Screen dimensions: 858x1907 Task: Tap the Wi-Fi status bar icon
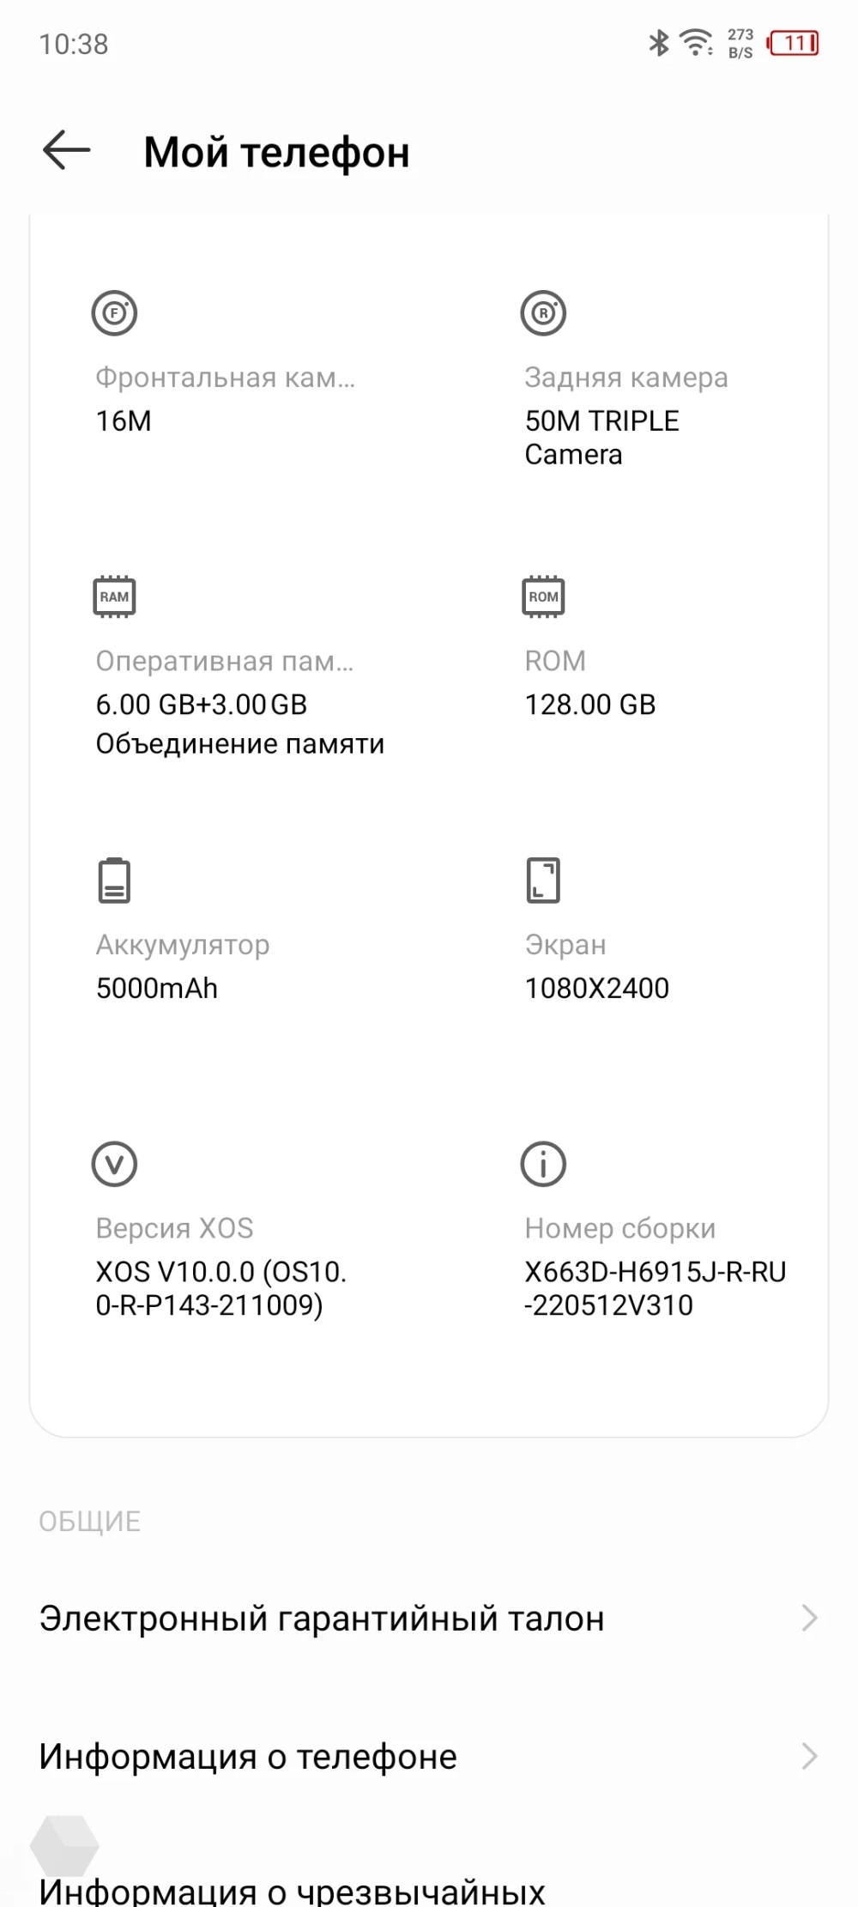(696, 42)
